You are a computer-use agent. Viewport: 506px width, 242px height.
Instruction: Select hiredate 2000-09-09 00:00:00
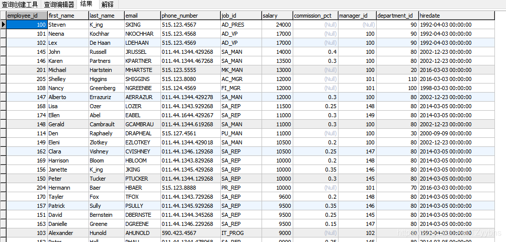click(x=457, y=133)
